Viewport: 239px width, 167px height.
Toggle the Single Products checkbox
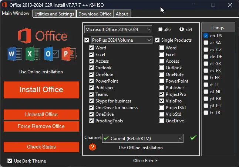(157, 40)
